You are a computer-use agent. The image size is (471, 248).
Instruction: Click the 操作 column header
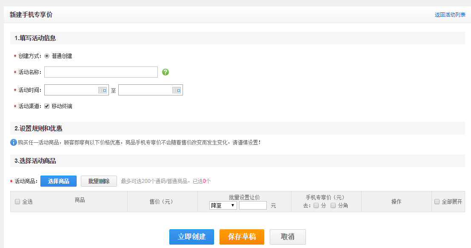pyautogui.click(x=396, y=202)
